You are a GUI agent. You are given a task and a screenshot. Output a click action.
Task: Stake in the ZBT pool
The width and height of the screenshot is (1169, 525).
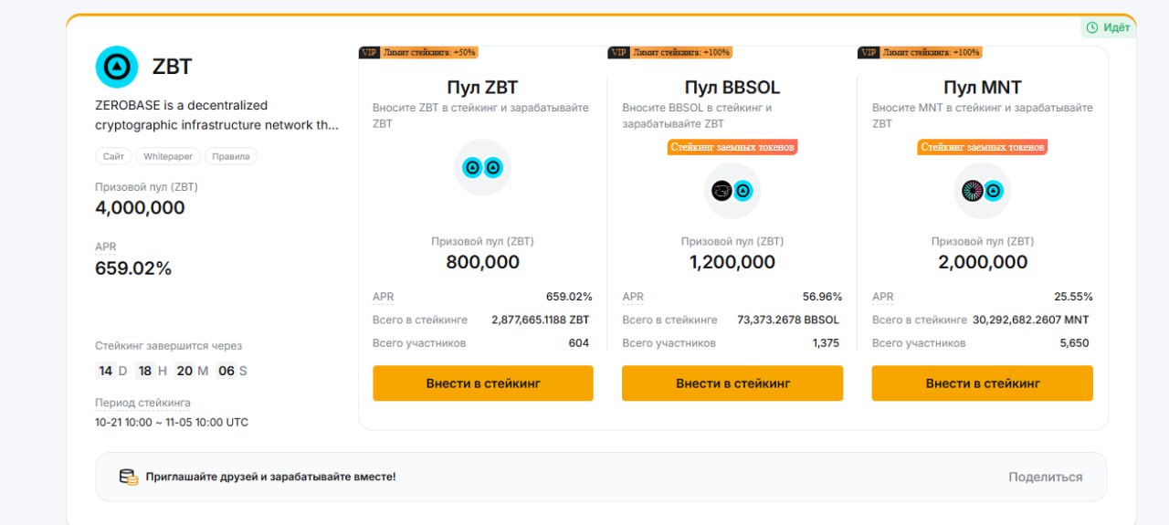482,383
